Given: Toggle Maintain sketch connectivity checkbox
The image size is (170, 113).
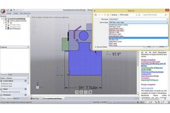Looking at the screenshot, I should coord(2,92).
